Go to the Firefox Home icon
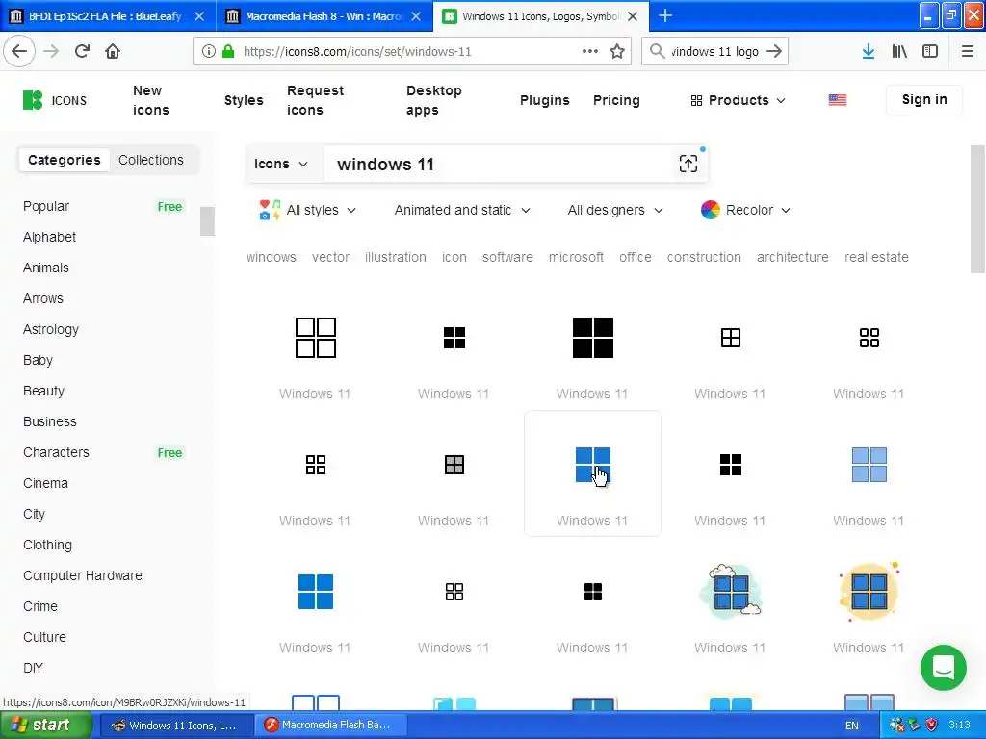This screenshot has width=986, height=739. click(x=113, y=51)
